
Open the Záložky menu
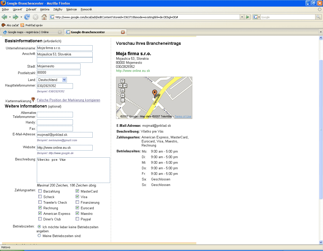(x=58, y=9)
